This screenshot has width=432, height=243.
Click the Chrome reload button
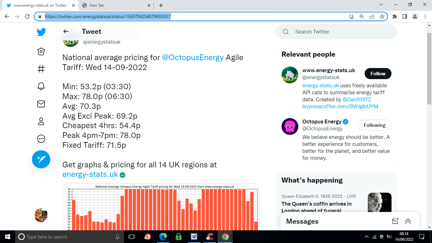tap(27, 16)
